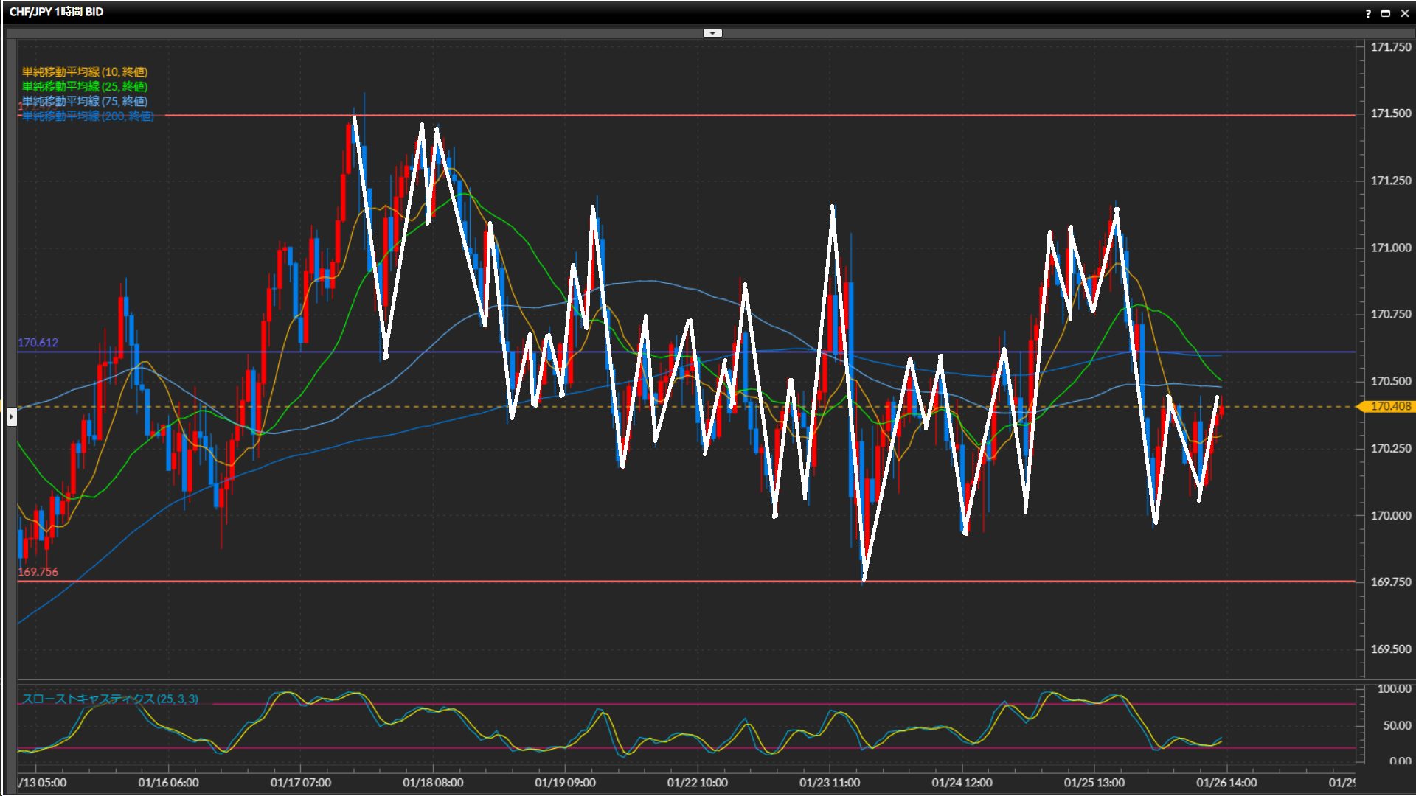Viewport: 1416px width, 796px height.
Task: Expand the hidden toolbar via top arrow
Action: [712, 33]
